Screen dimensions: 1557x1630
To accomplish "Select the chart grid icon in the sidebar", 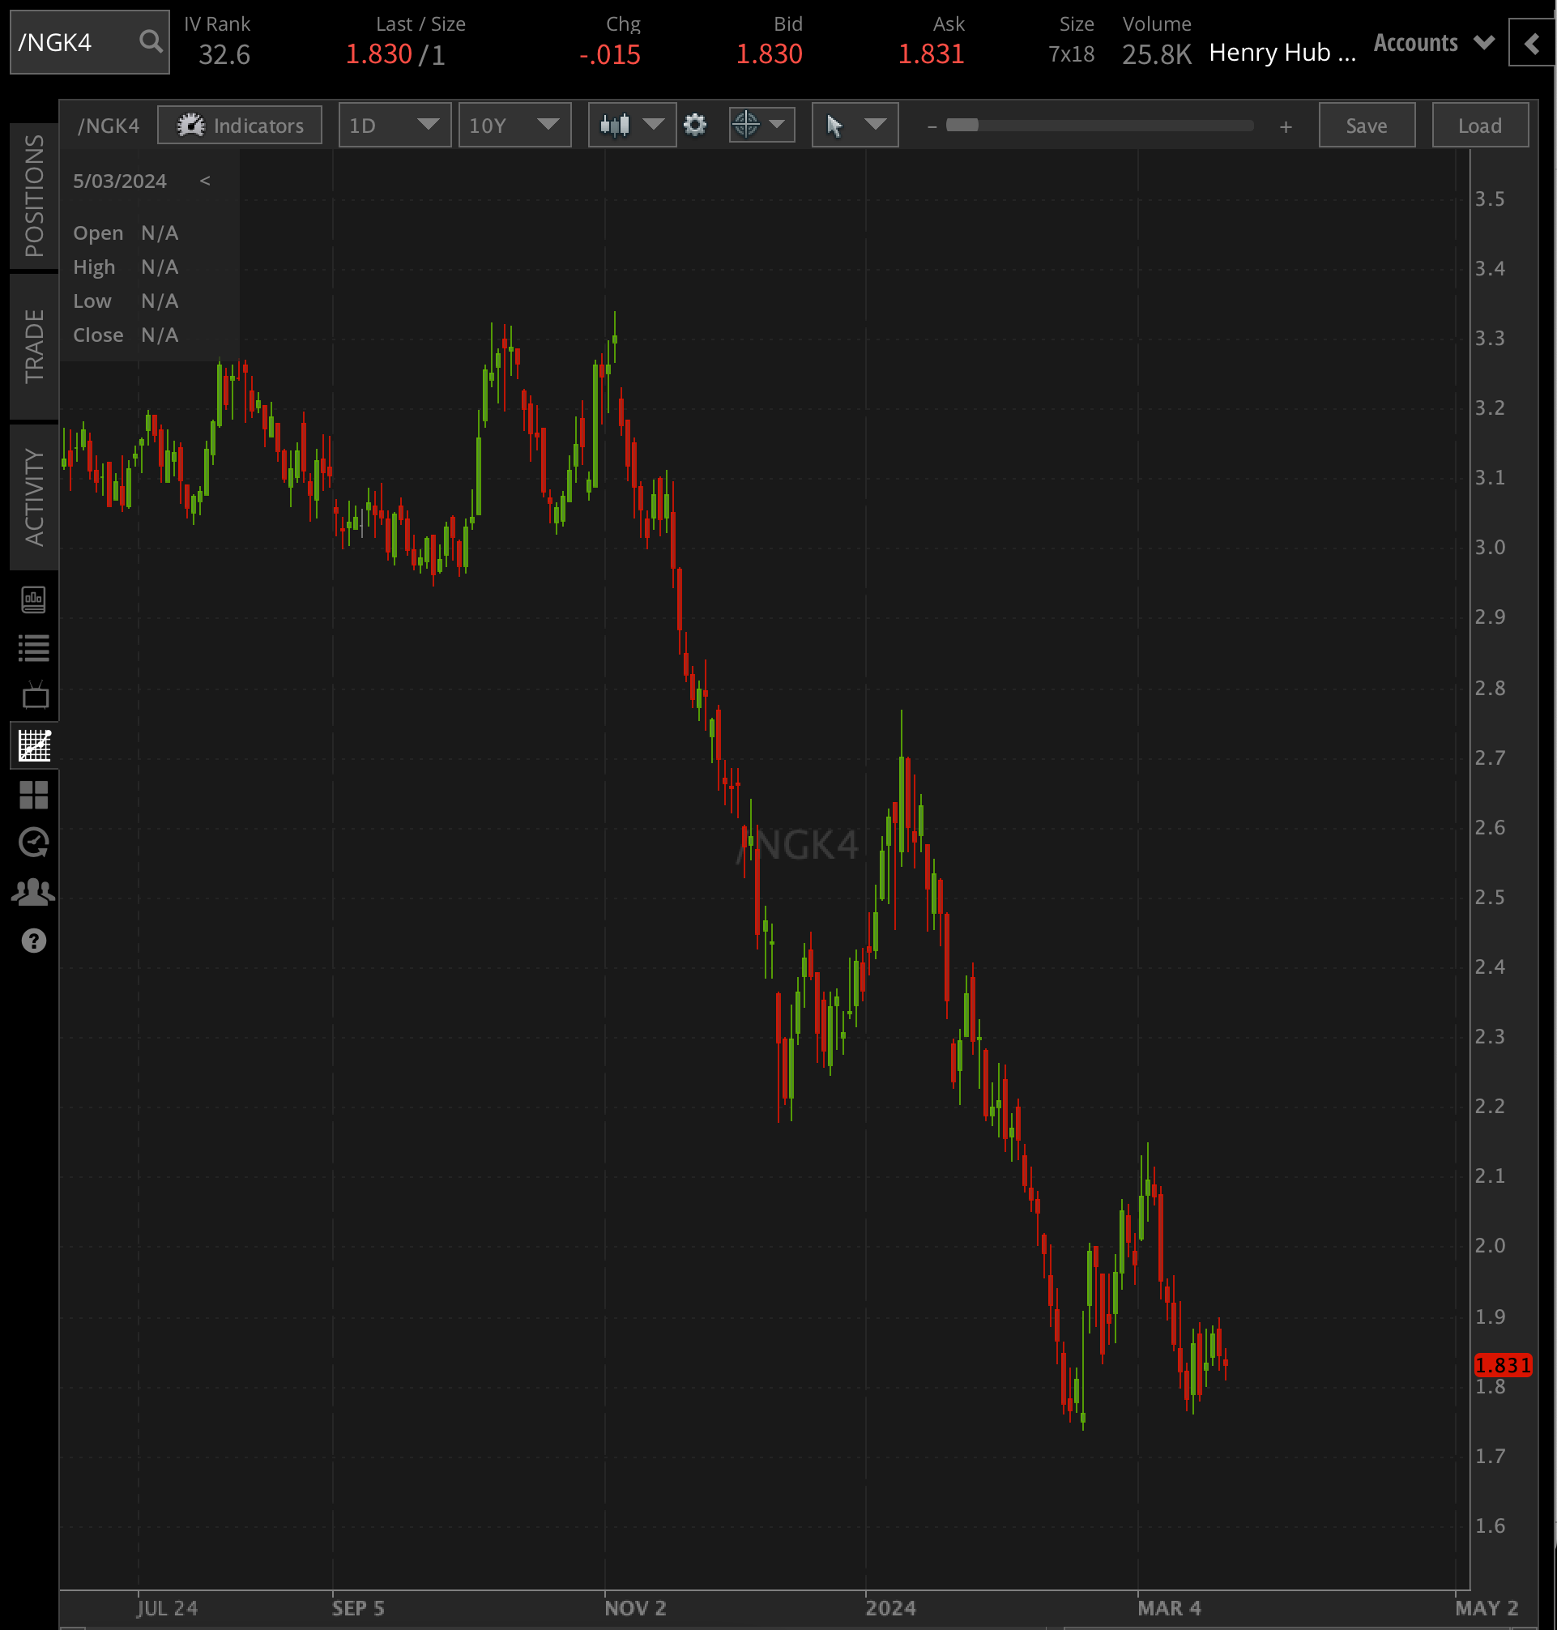I will pos(34,745).
